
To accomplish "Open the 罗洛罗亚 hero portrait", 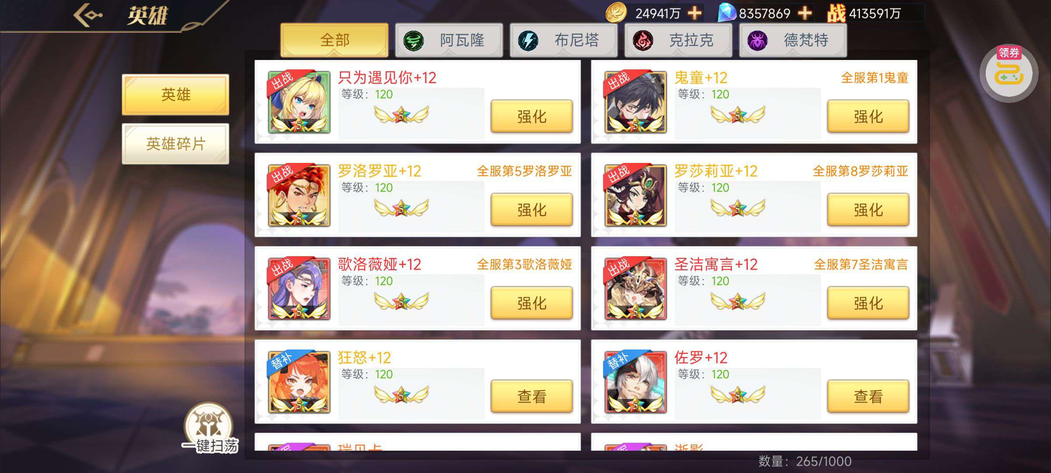I will click(x=299, y=195).
